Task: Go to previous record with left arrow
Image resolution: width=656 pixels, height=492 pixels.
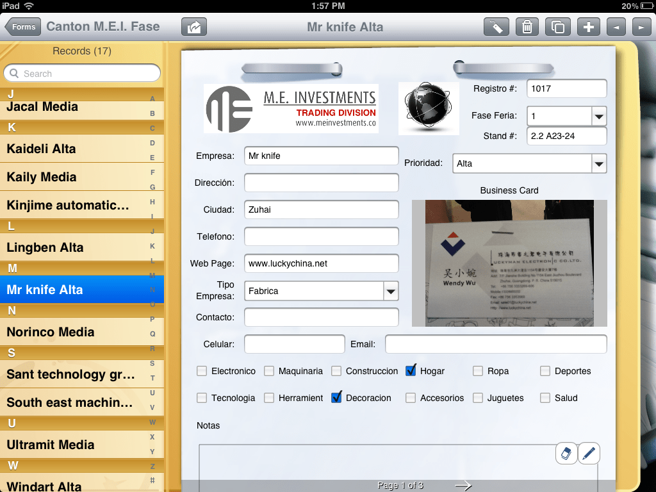Action: click(x=614, y=26)
